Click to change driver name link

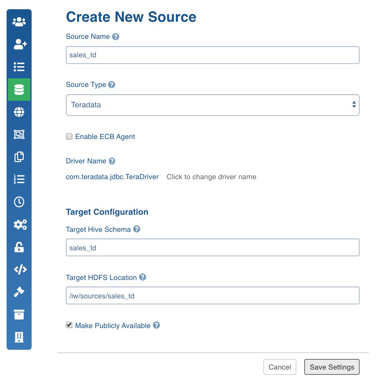[211, 177]
